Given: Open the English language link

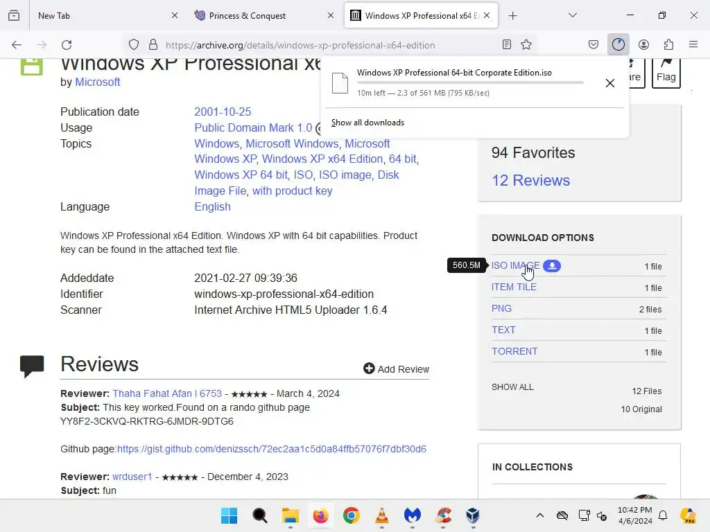Looking at the screenshot, I should click(x=212, y=206).
